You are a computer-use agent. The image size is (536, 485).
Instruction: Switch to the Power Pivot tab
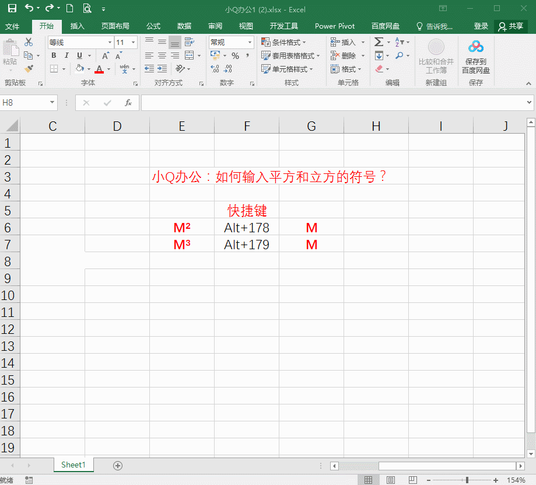point(335,26)
